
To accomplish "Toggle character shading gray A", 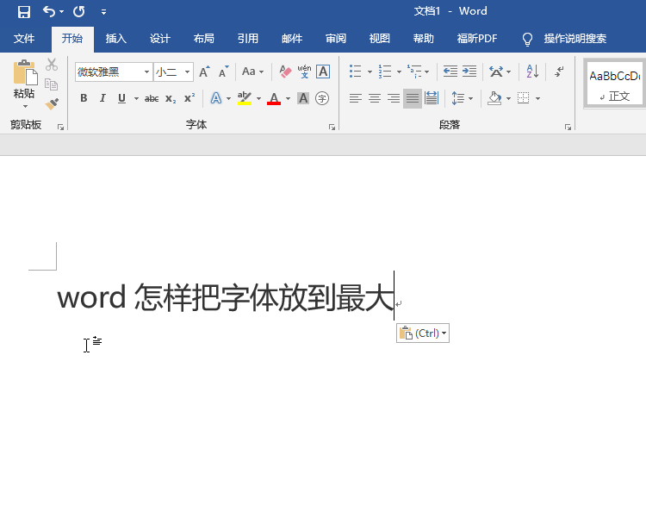I will pos(303,98).
